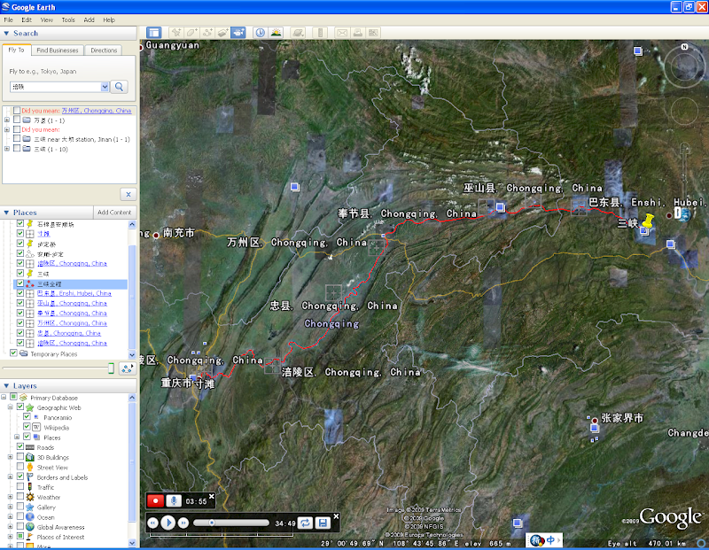Viewport: 709px width, 550px height.
Task: Click the Add Content button
Action: [x=114, y=213]
